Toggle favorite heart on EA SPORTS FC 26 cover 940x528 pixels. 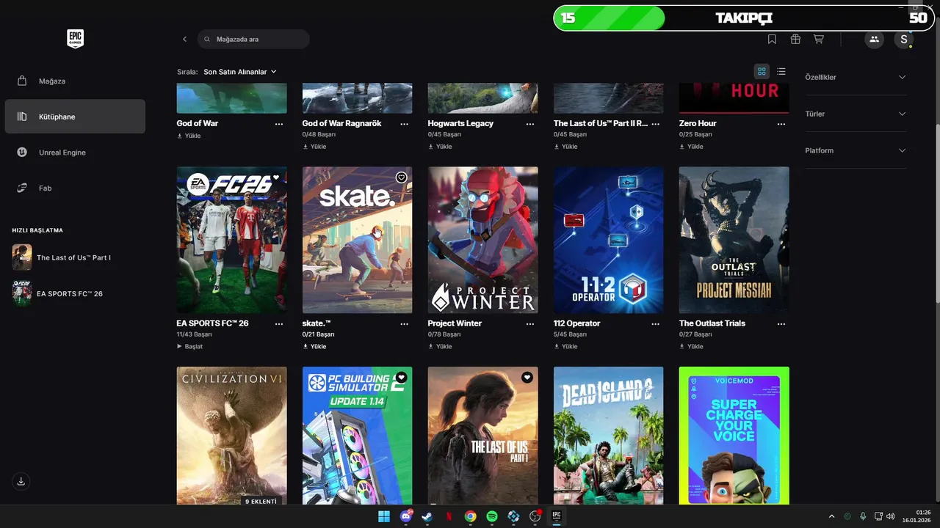click(x=276, y=177)
